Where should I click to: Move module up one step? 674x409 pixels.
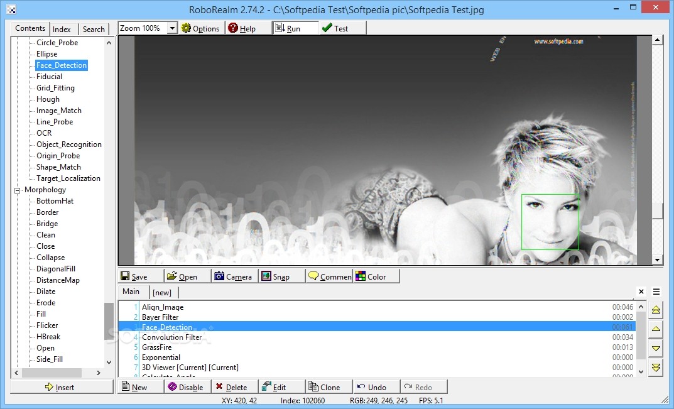coord(656,329)
